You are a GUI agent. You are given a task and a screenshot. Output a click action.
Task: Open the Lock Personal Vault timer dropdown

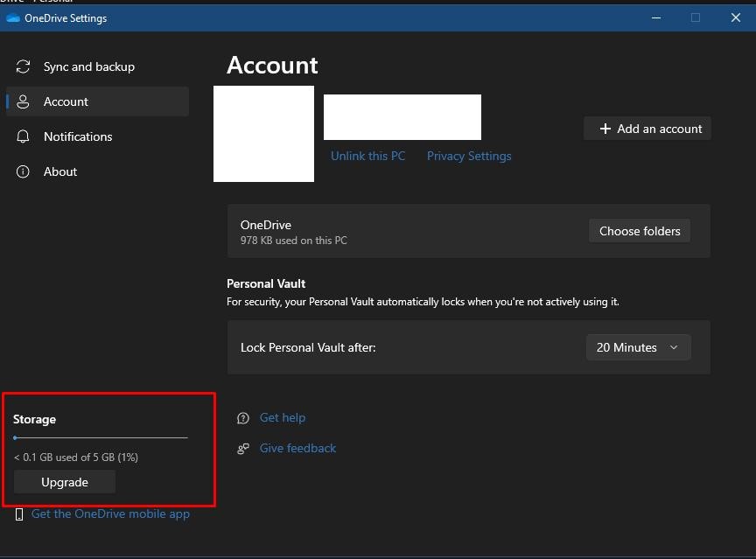[638, 347]
